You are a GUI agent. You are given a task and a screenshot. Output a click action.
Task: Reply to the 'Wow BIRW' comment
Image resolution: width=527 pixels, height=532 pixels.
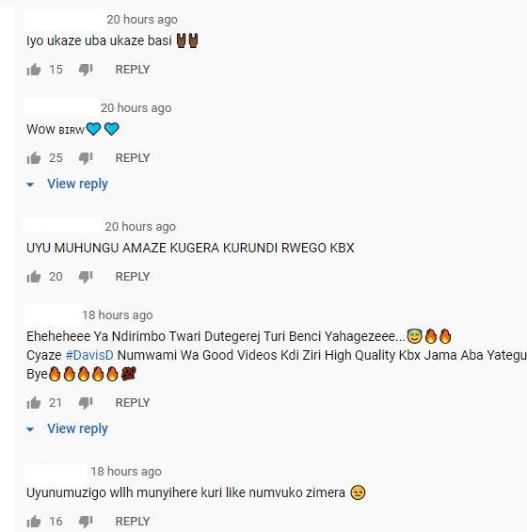[x=133, y=158]
